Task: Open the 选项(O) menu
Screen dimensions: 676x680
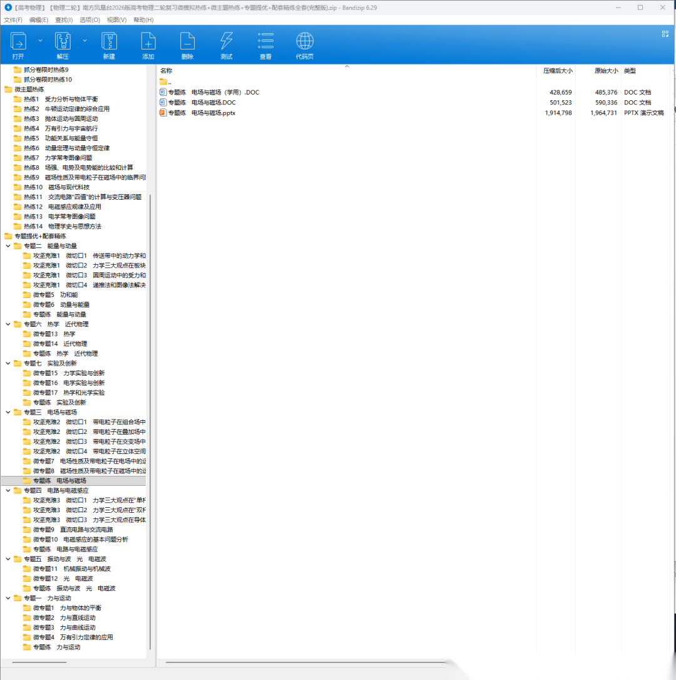Action: tap(90, 20)
